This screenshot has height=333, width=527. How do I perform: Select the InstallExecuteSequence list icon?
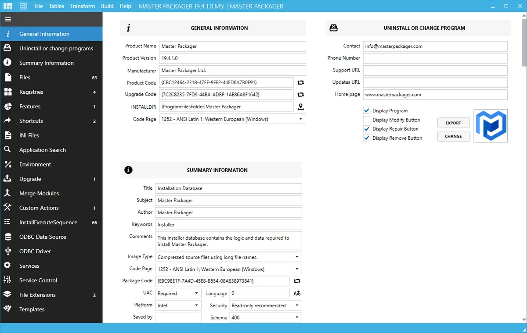[x=7, y=222]
